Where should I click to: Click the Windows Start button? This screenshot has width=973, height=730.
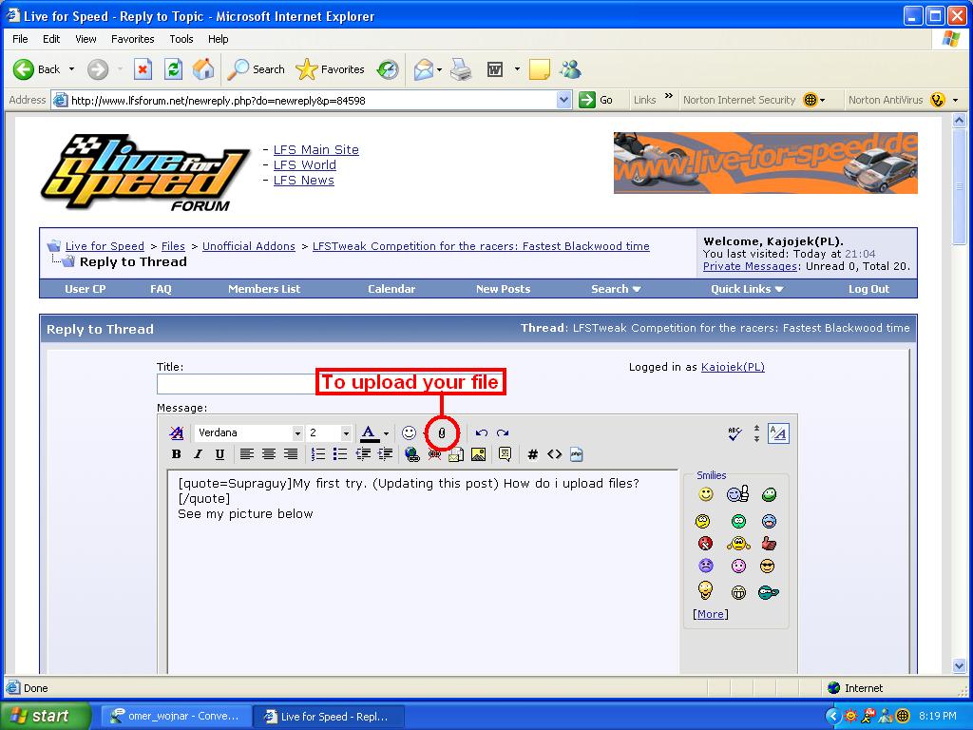[46, 716]
